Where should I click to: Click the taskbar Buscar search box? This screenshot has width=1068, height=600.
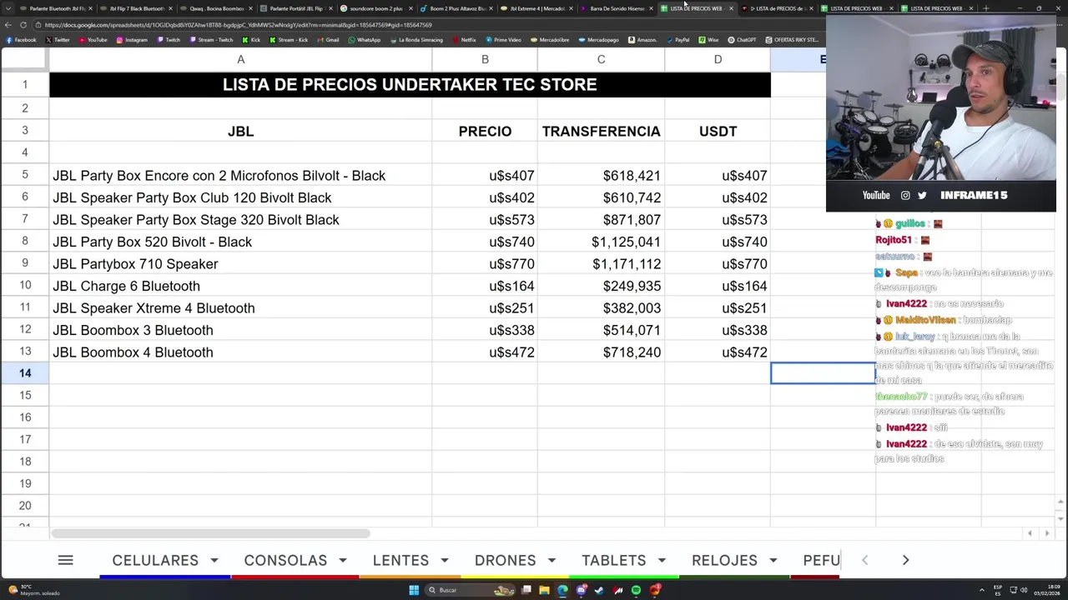point(467,590)
